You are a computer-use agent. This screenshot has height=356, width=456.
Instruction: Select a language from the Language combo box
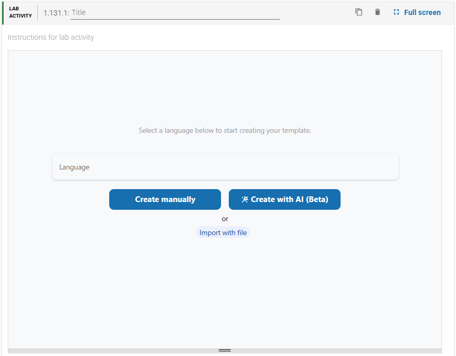point(225,166)
